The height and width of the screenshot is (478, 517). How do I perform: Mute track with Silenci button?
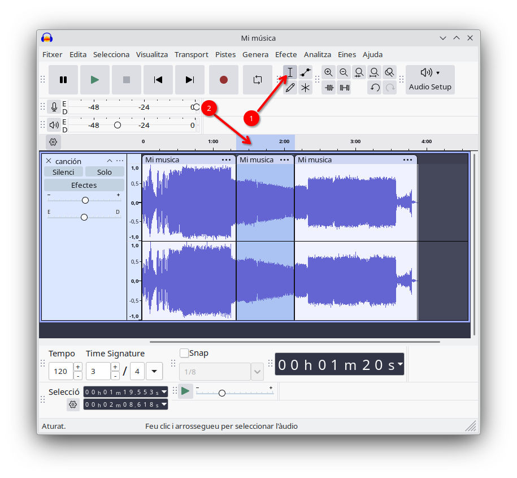coord(63,172)
